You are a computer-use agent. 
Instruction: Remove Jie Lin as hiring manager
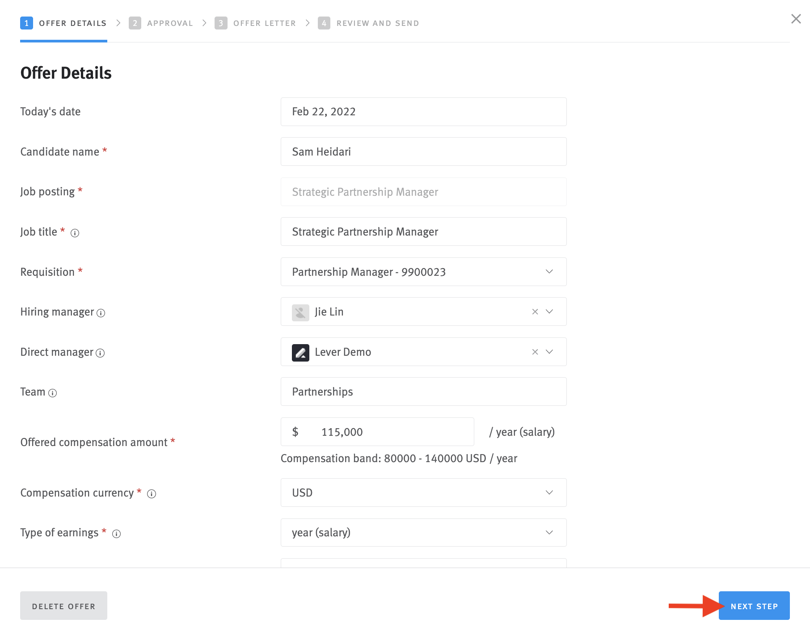click(x=535, y=312)
